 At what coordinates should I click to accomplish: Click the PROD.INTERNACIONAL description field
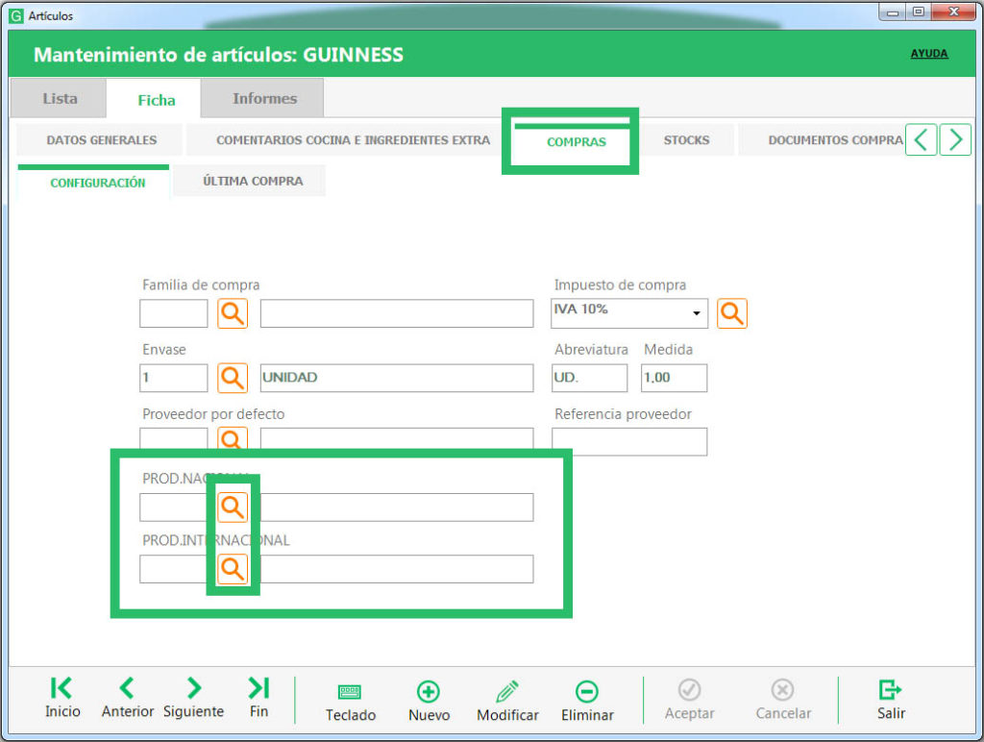pos(397,569)
